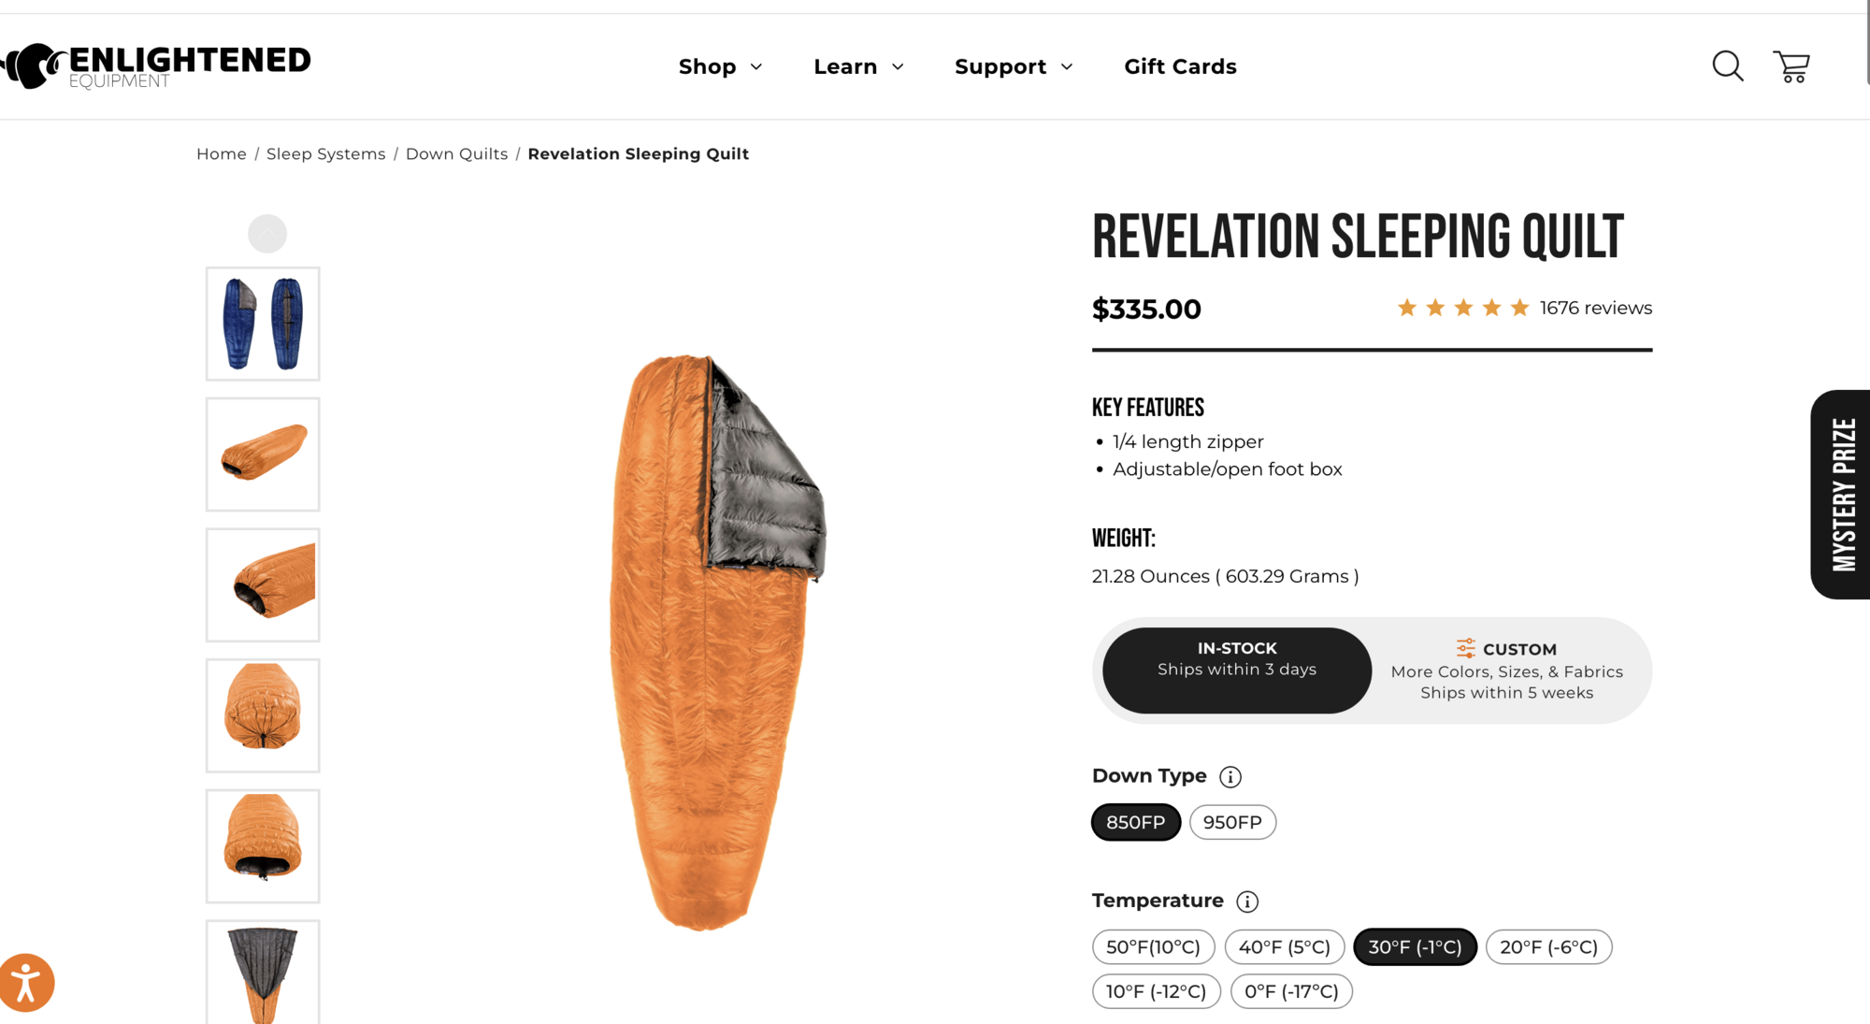Open the Gift Cards menu item

[x=1180, y=66]
